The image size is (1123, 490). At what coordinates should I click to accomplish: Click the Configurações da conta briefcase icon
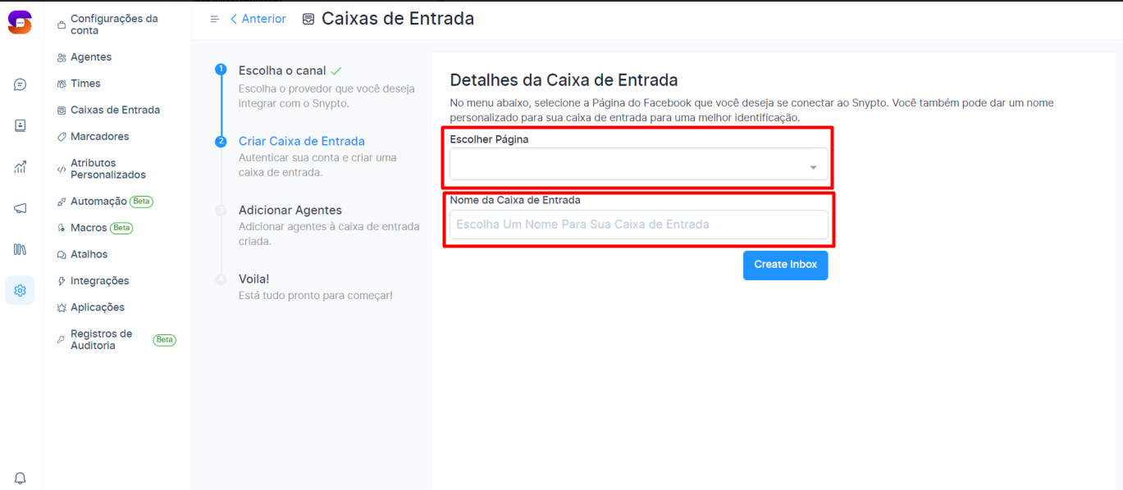coord(62,25)
